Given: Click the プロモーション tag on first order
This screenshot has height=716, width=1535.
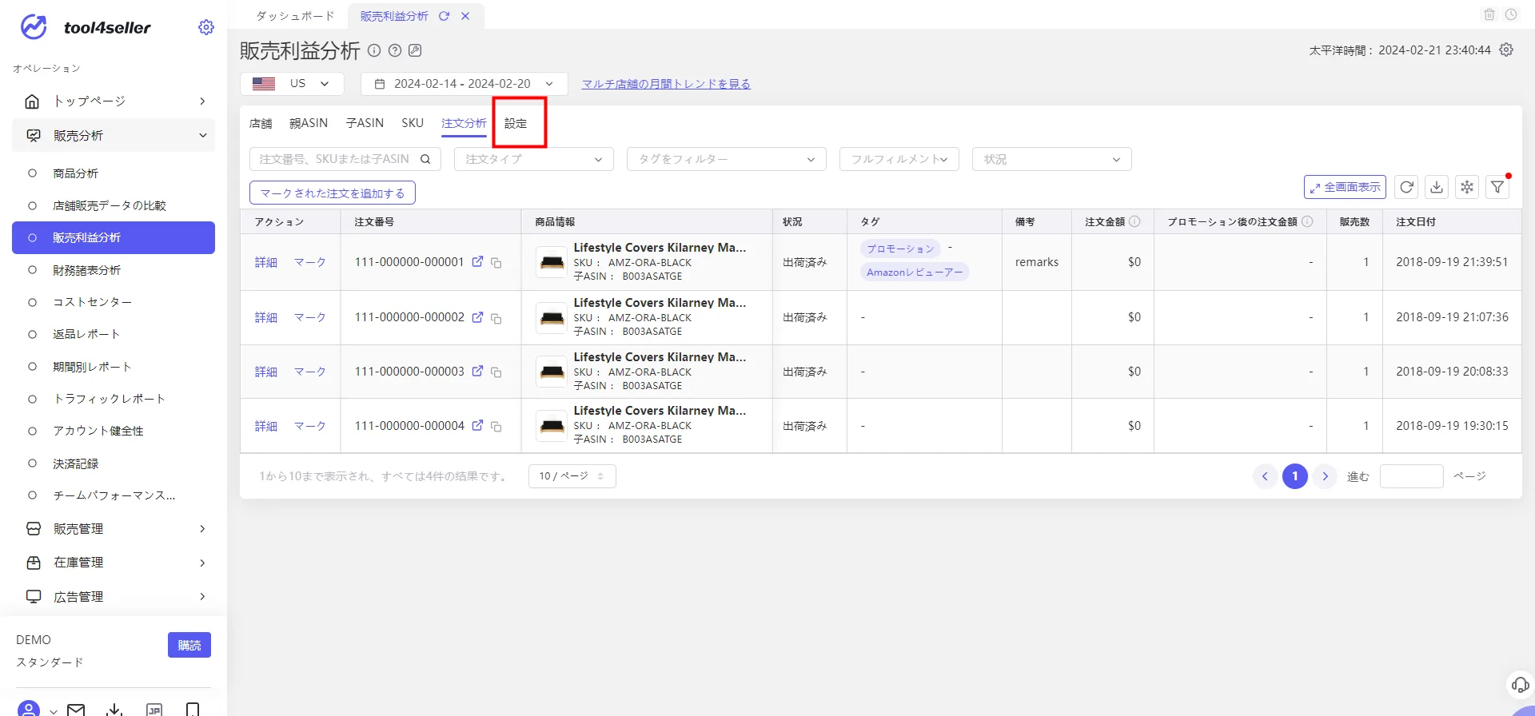Looking at the screenshot, I should click(x=900, y=249).
